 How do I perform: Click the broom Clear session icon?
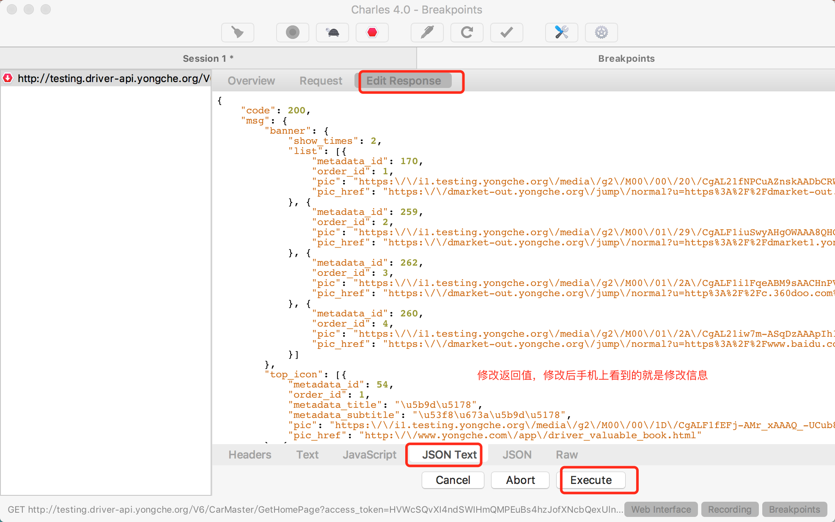(238, 33)
